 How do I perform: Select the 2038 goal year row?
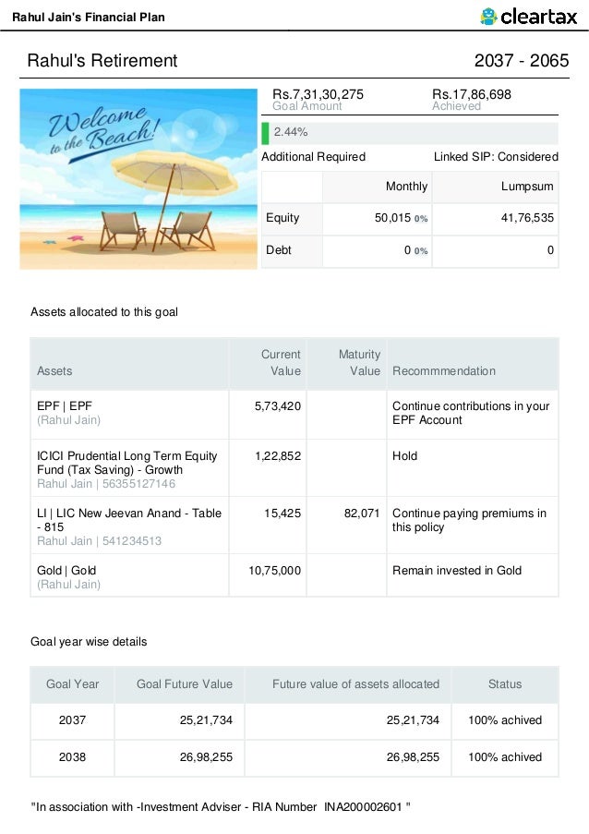tap(73, 757)
